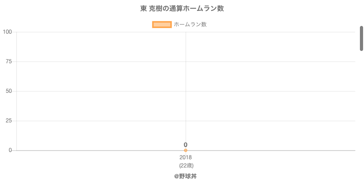Click the orange ホームラン数 legend swatch
The image size is (364, 182).
pos(162,25)
